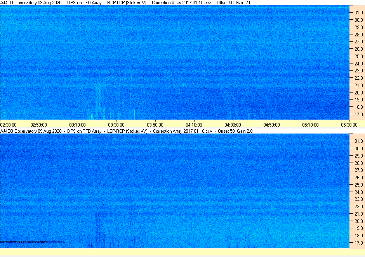Image resolution: width=365 pixels, height=257 pixels.
Task: Click 23.0 frequency label in Stokes +V panel
Action: coord(358,199)
